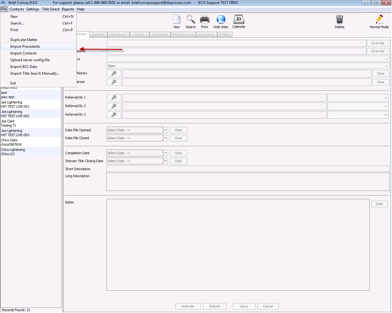
Task: Click Search... in the File menu
Action: tap(38, 23)
